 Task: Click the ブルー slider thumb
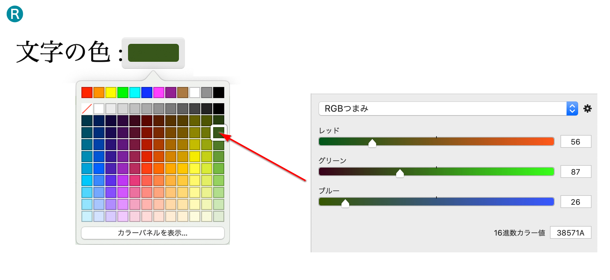click(345, 203)
